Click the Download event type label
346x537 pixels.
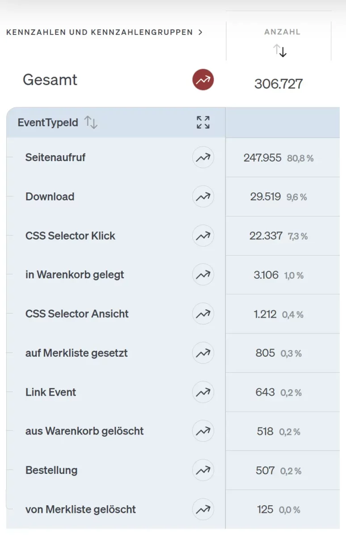pyautogui.click(x=50, y=196)
